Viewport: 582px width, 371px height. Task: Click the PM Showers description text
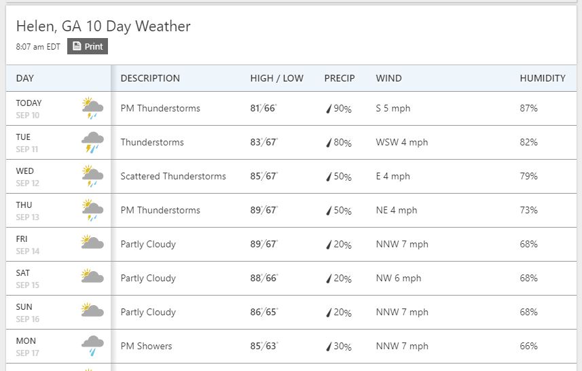146,346
